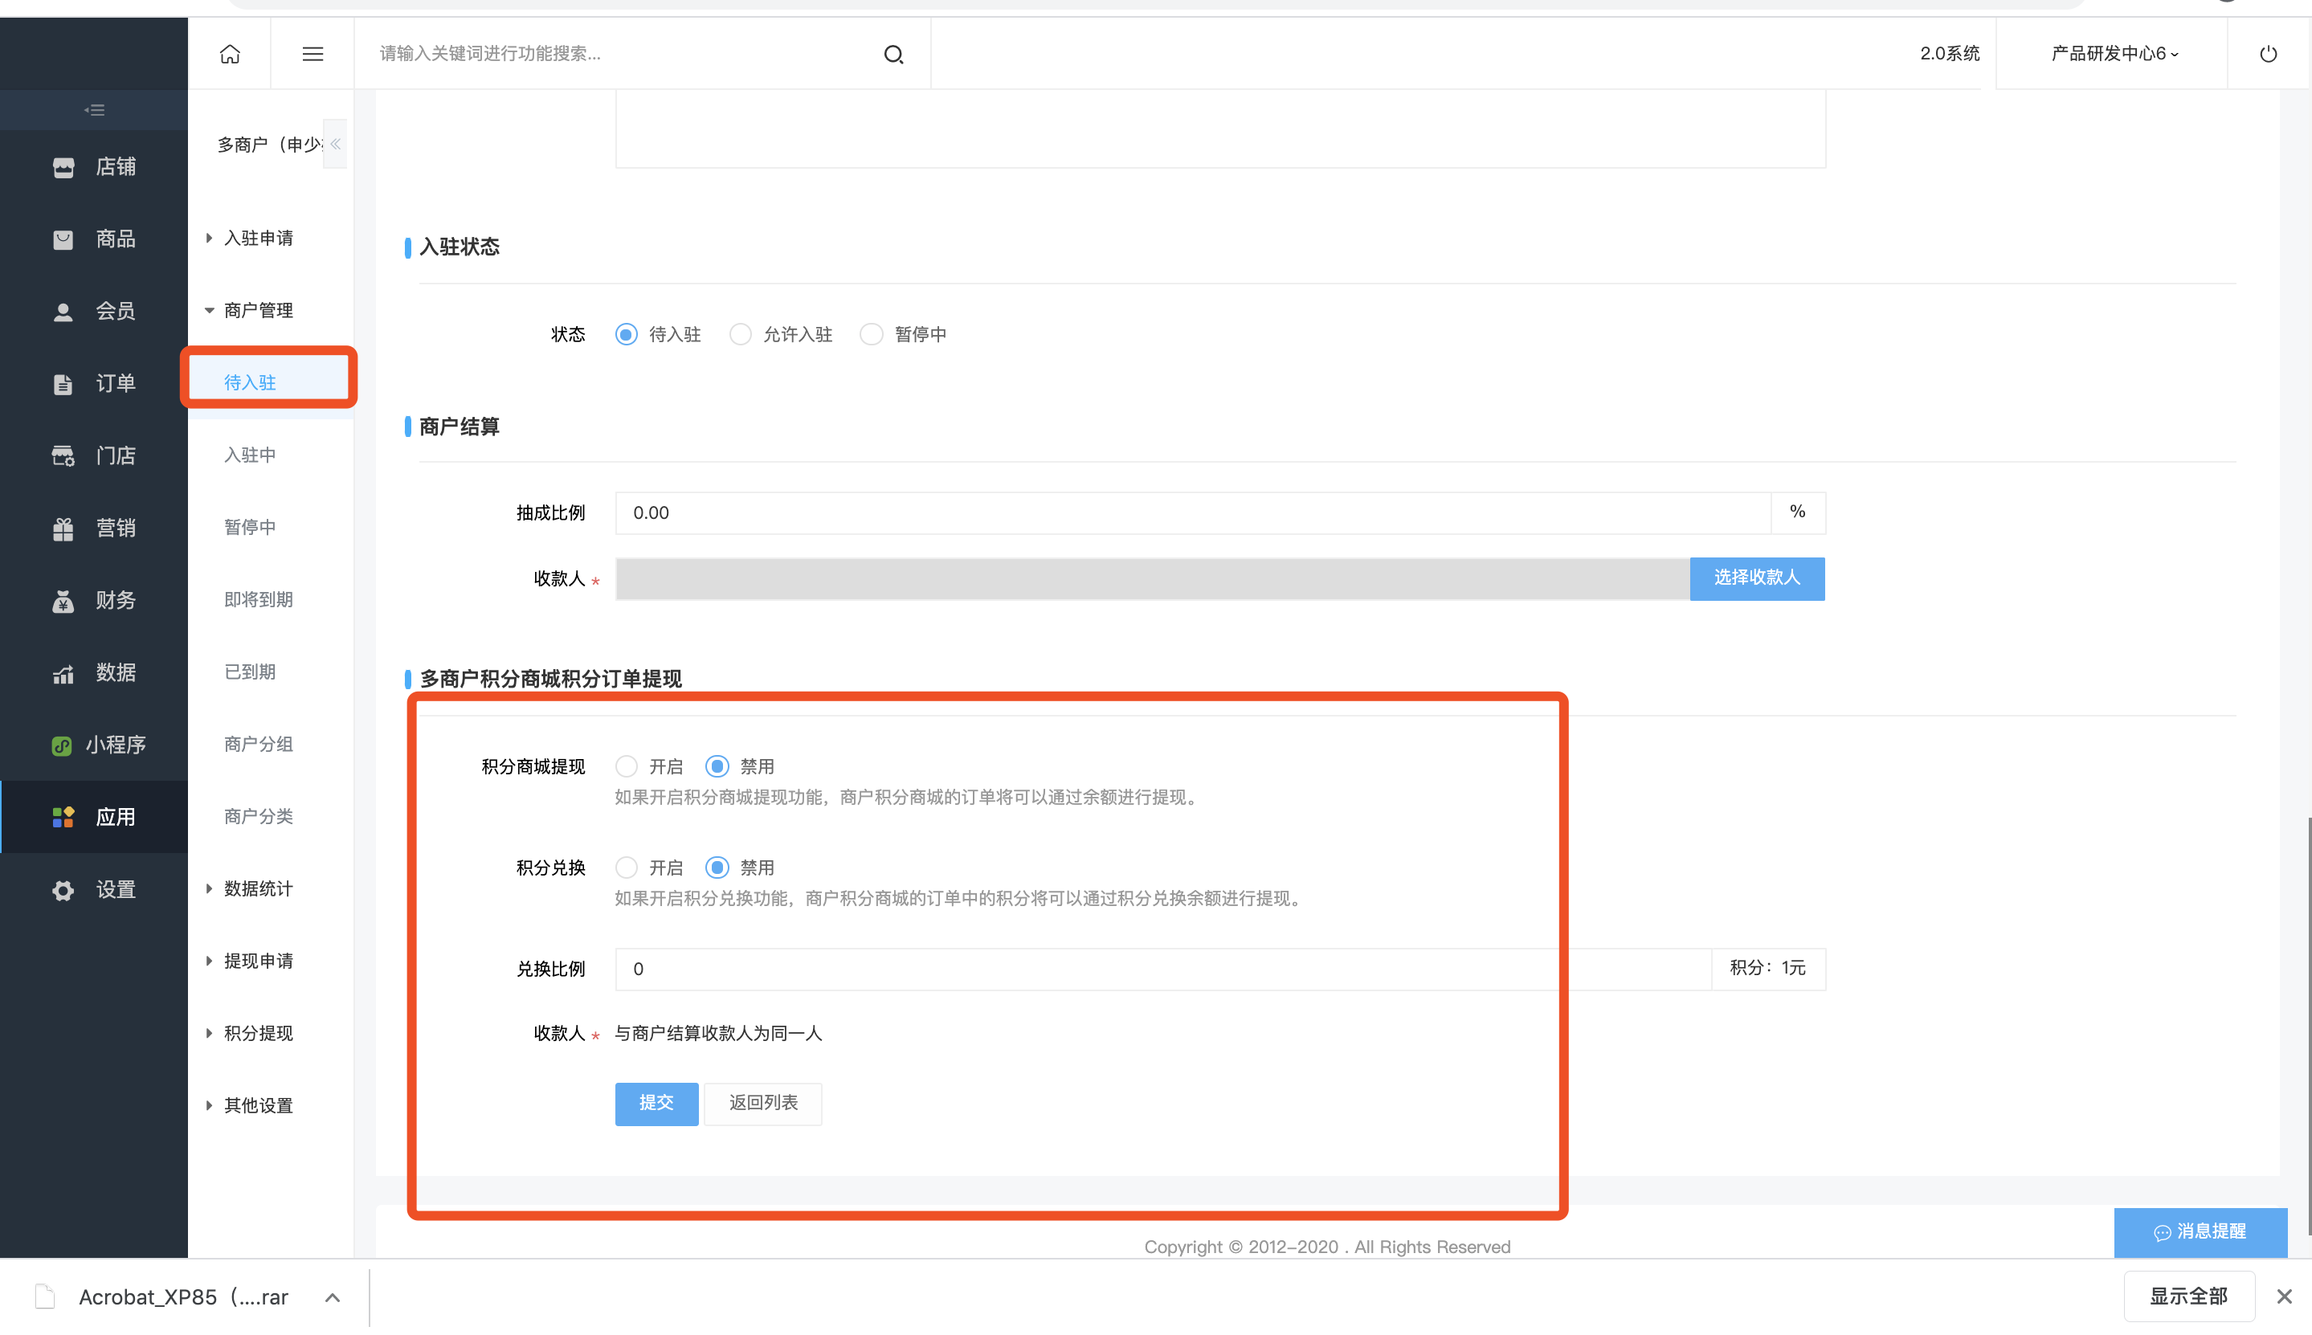Open 商户分类 submenu item
Viewport: 2312px width, 1335px height.
click(x=259, y=816)
